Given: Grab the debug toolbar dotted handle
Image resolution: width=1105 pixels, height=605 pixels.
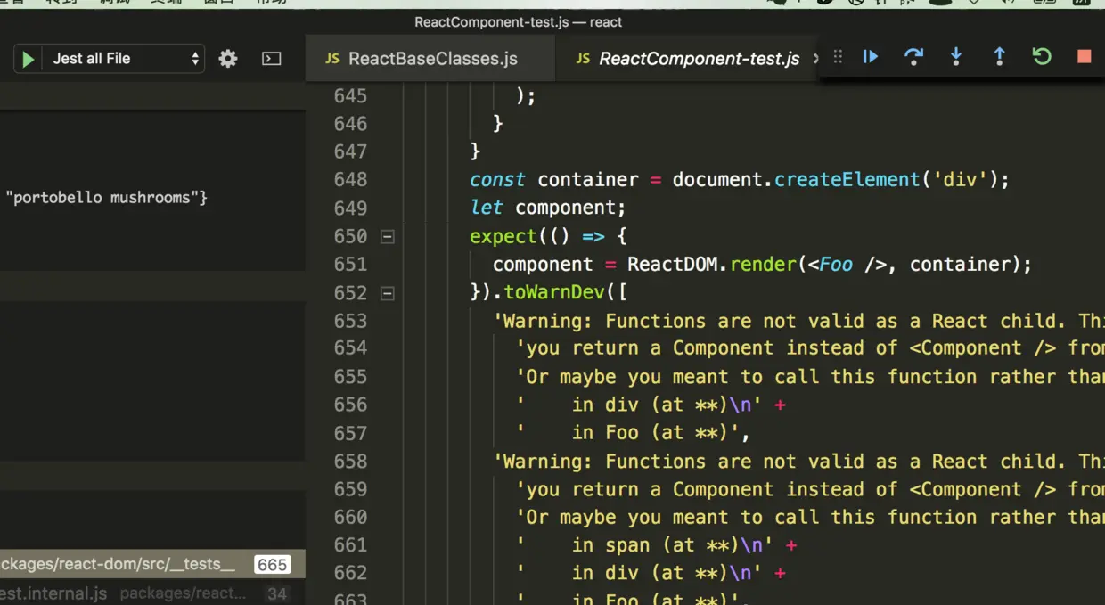Looking at the screenshot, I should click(838, 57).
